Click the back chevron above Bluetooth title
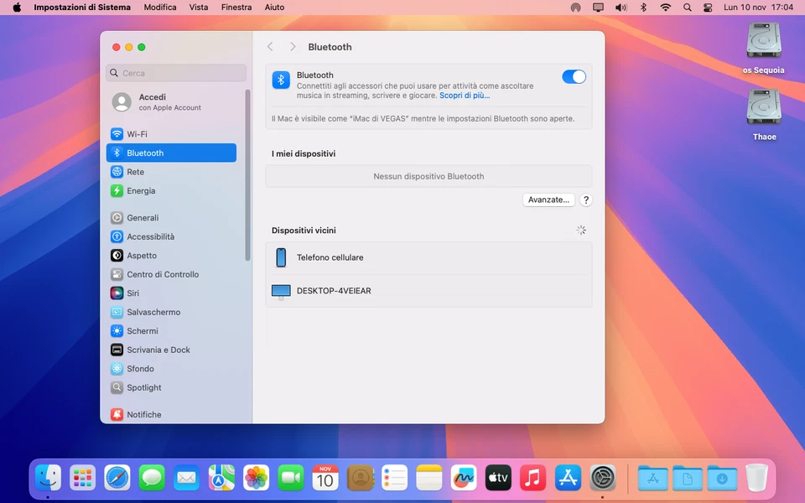 coord(270,47)
